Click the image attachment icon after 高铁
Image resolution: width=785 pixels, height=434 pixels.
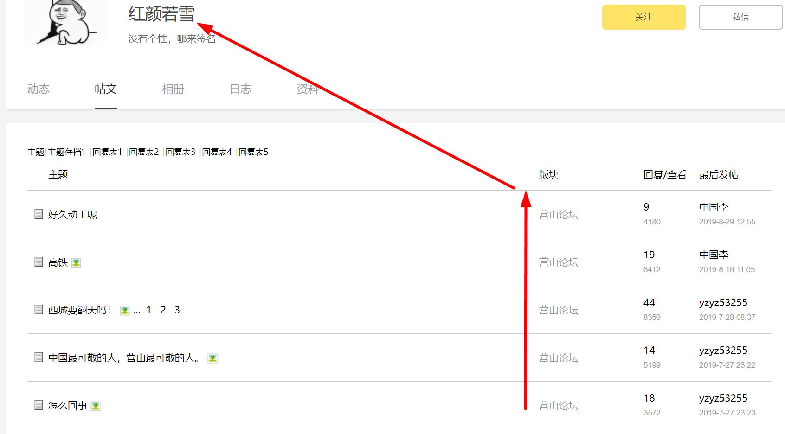tap(76, 263)
